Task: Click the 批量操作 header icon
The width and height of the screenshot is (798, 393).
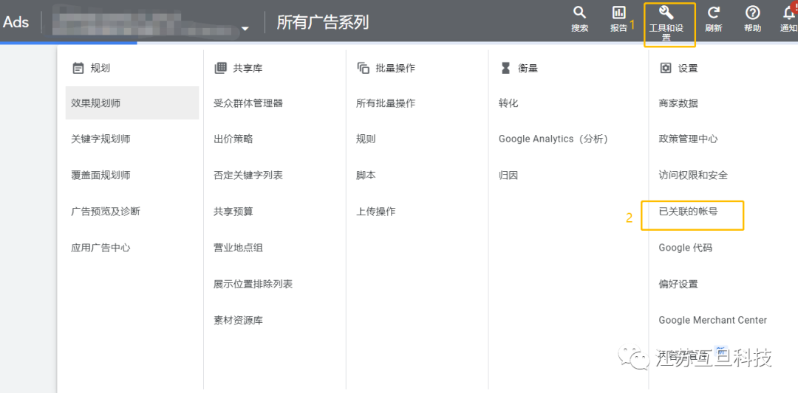Action: (x=363, y=68)
